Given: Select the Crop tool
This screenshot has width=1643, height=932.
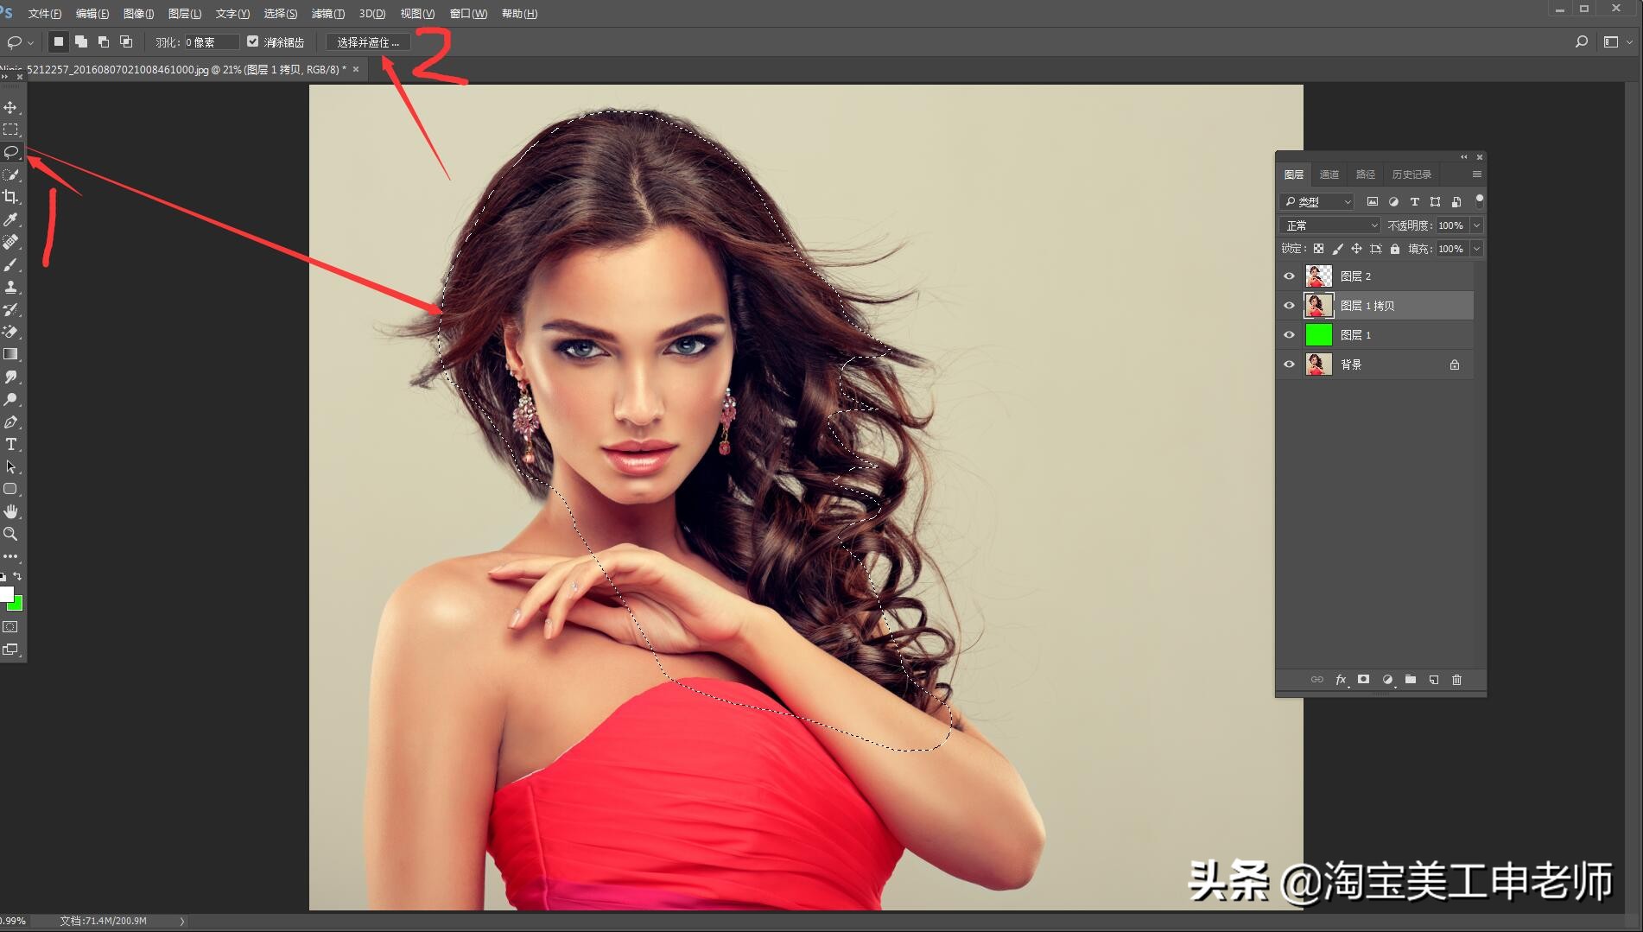Looking at the screenshot, I should tap(10, 197).
